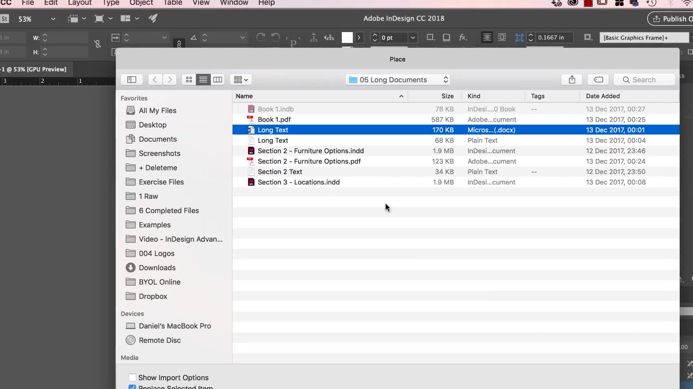Click Rotate 90° counter-clockwise icon
693x389 pixels.
coord(275,37)
